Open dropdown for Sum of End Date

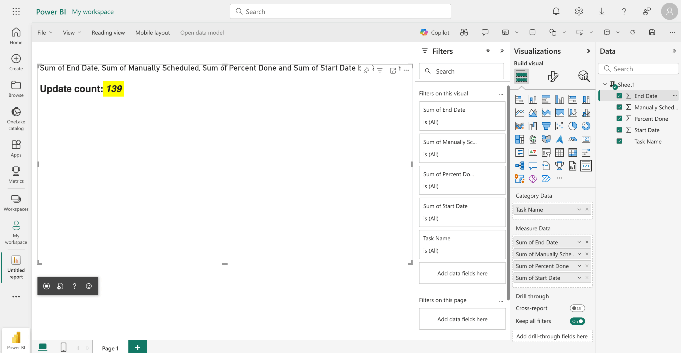(579, 242)
